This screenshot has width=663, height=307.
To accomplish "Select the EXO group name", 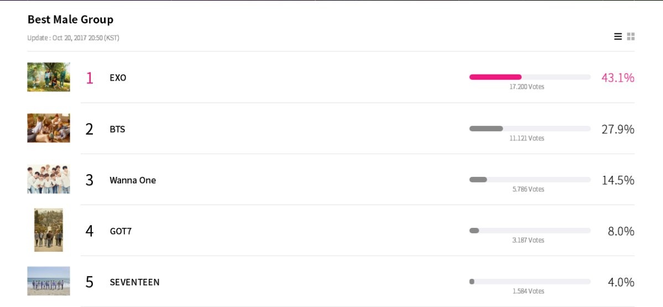I will 118,77.
